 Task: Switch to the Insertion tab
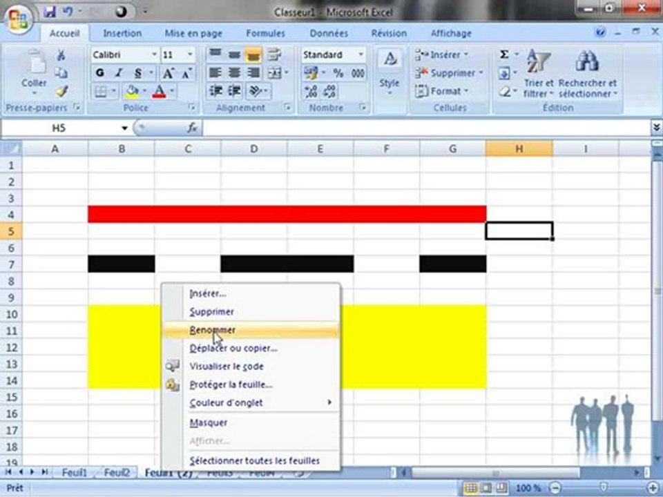pyautogui.click(x=122, y=33)
